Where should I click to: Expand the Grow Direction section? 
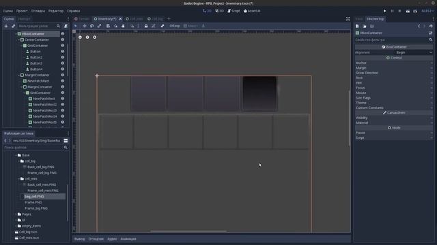click(x=394, y=73)
